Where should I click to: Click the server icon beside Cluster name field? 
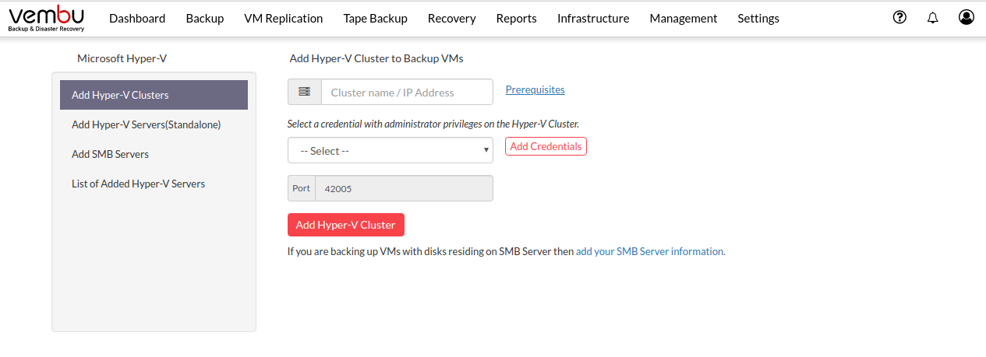[x=305, y=92]
